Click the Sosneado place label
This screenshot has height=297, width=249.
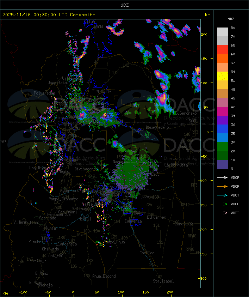48,218
